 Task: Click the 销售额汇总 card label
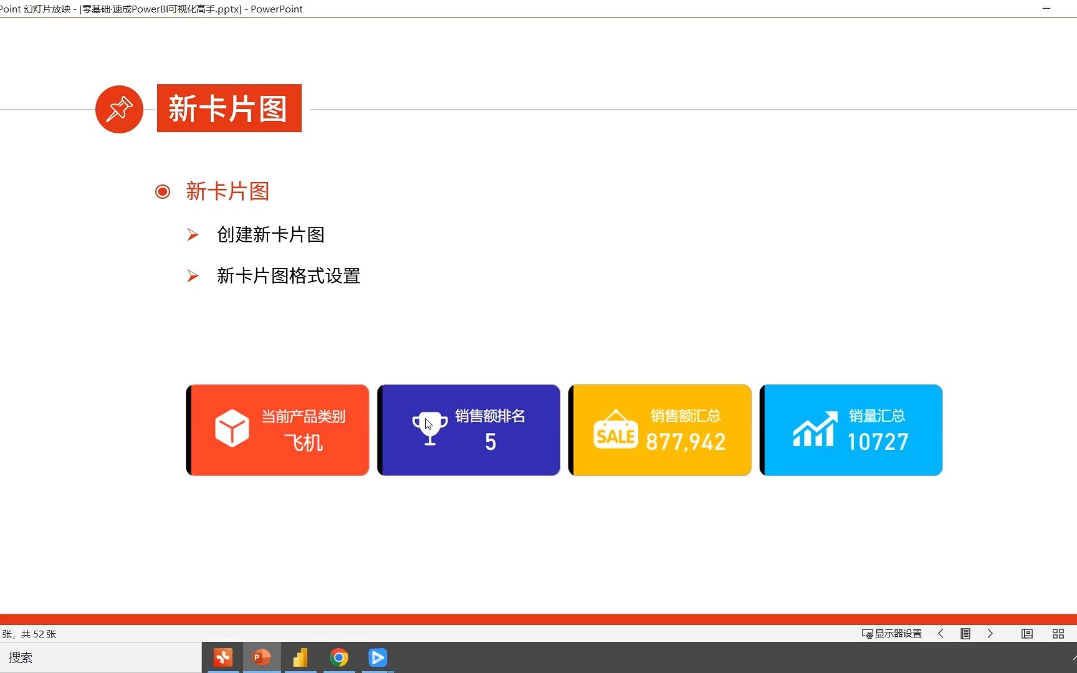click(x=686, y=416)
